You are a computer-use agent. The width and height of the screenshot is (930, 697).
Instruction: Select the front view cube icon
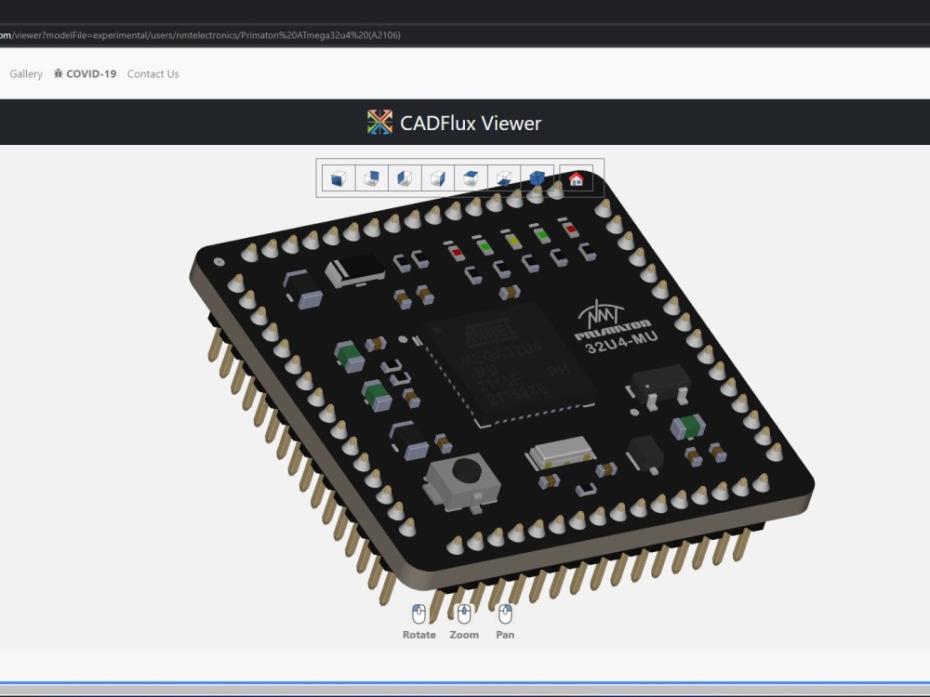point(339,178)
